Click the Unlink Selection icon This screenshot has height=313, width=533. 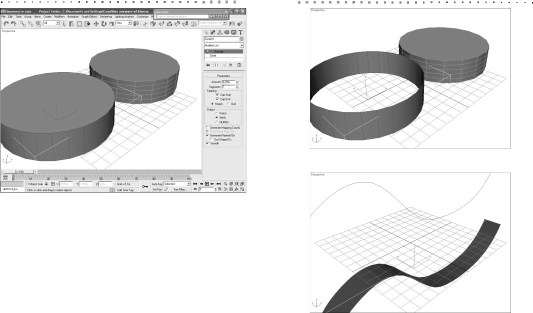(x=30, y=23)
